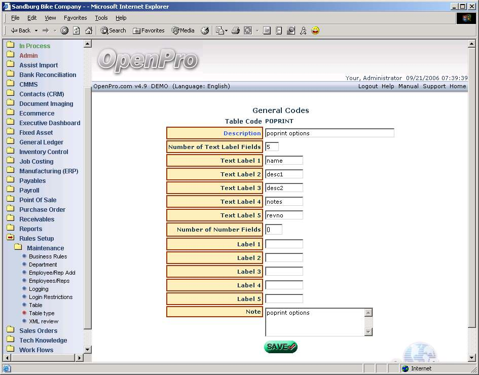Click the green SAVE button

280,347
